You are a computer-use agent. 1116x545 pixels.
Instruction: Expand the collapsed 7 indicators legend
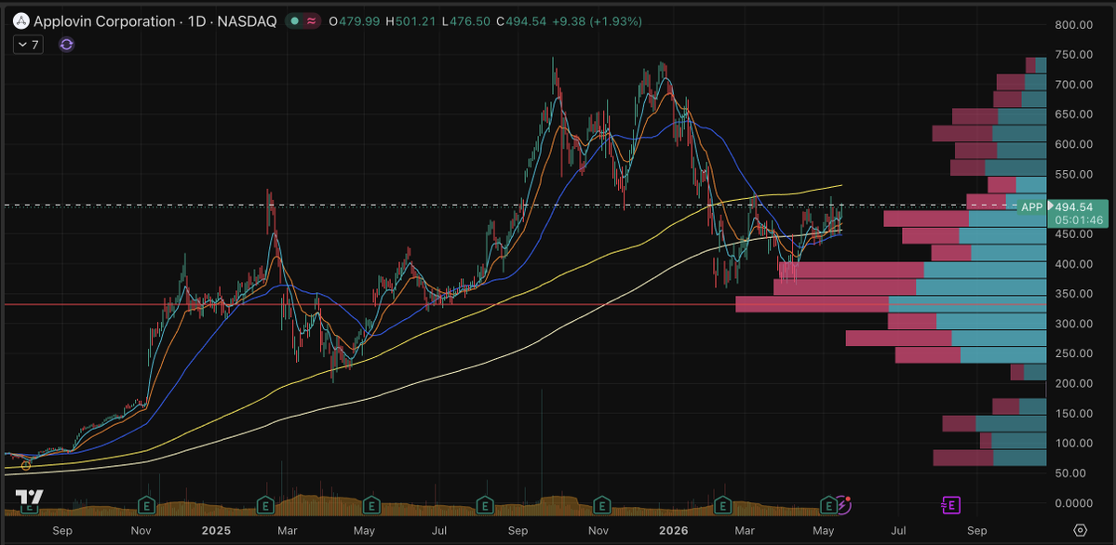coord(29,44)
